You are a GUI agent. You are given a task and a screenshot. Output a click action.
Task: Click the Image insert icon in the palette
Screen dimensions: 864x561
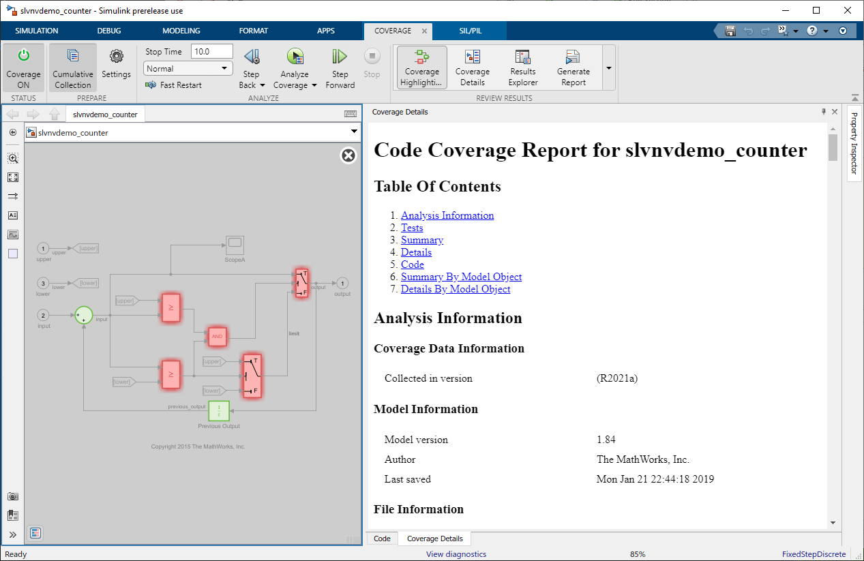(13, 234)
